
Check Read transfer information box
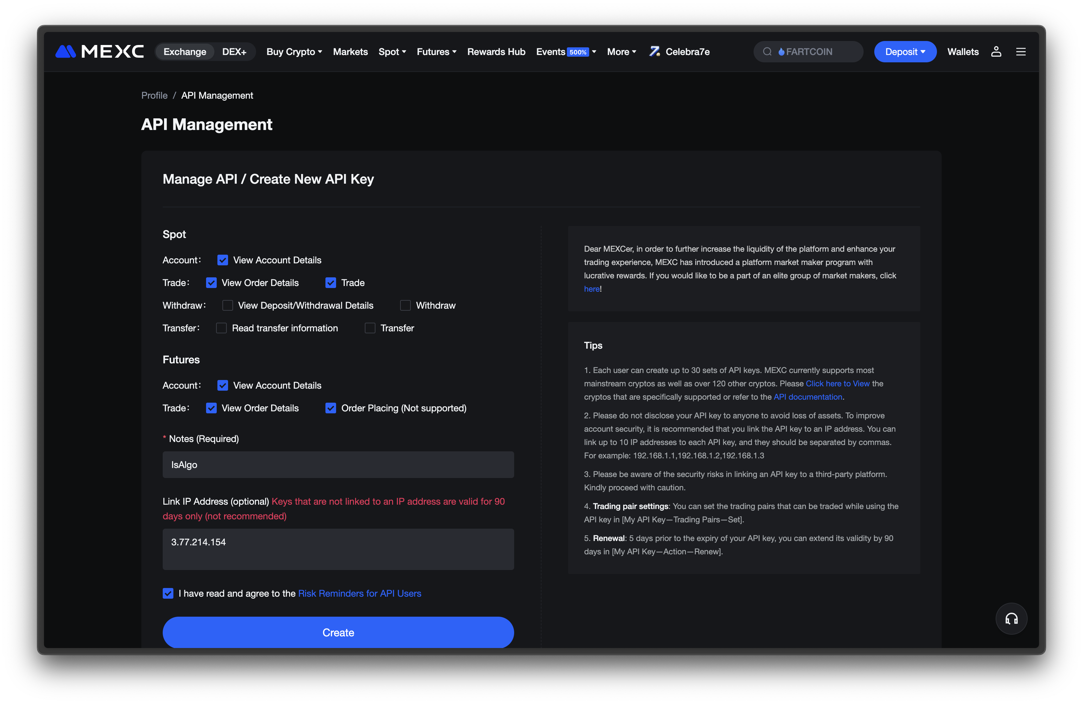coord(221,328)
